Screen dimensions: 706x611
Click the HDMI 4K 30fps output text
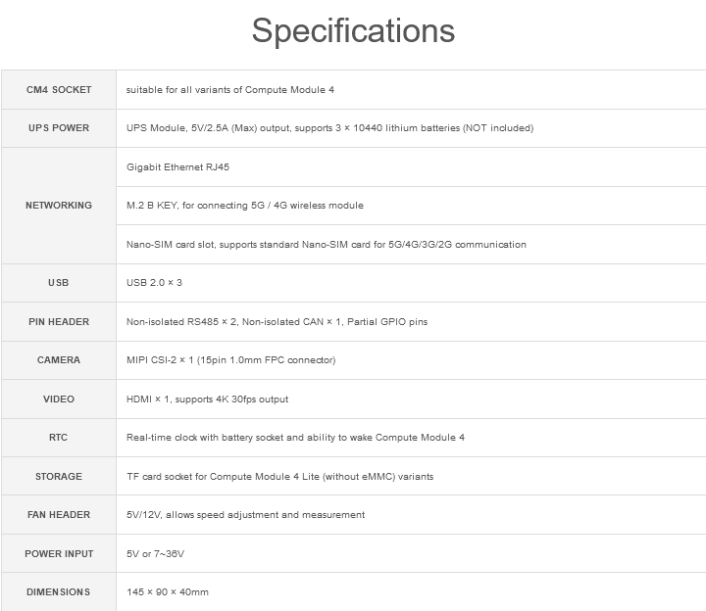(208, 399)
